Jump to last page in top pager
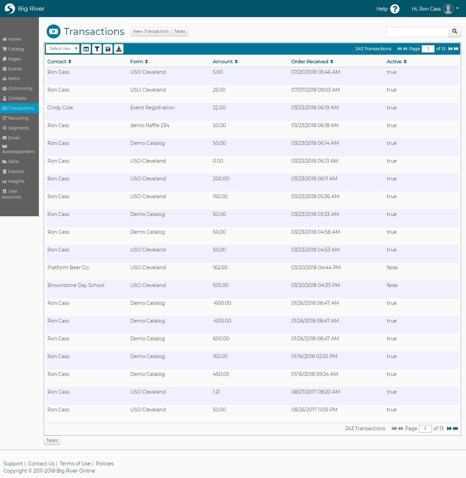 [456, 49]
